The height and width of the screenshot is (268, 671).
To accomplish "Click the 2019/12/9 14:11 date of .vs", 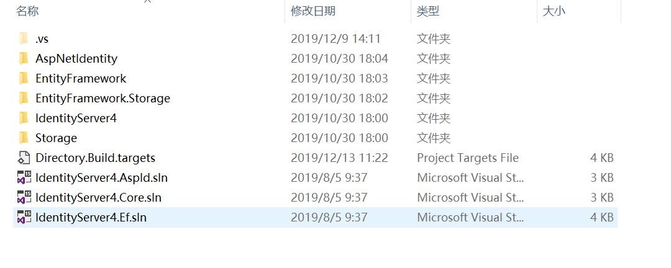I will coord(335,39).
